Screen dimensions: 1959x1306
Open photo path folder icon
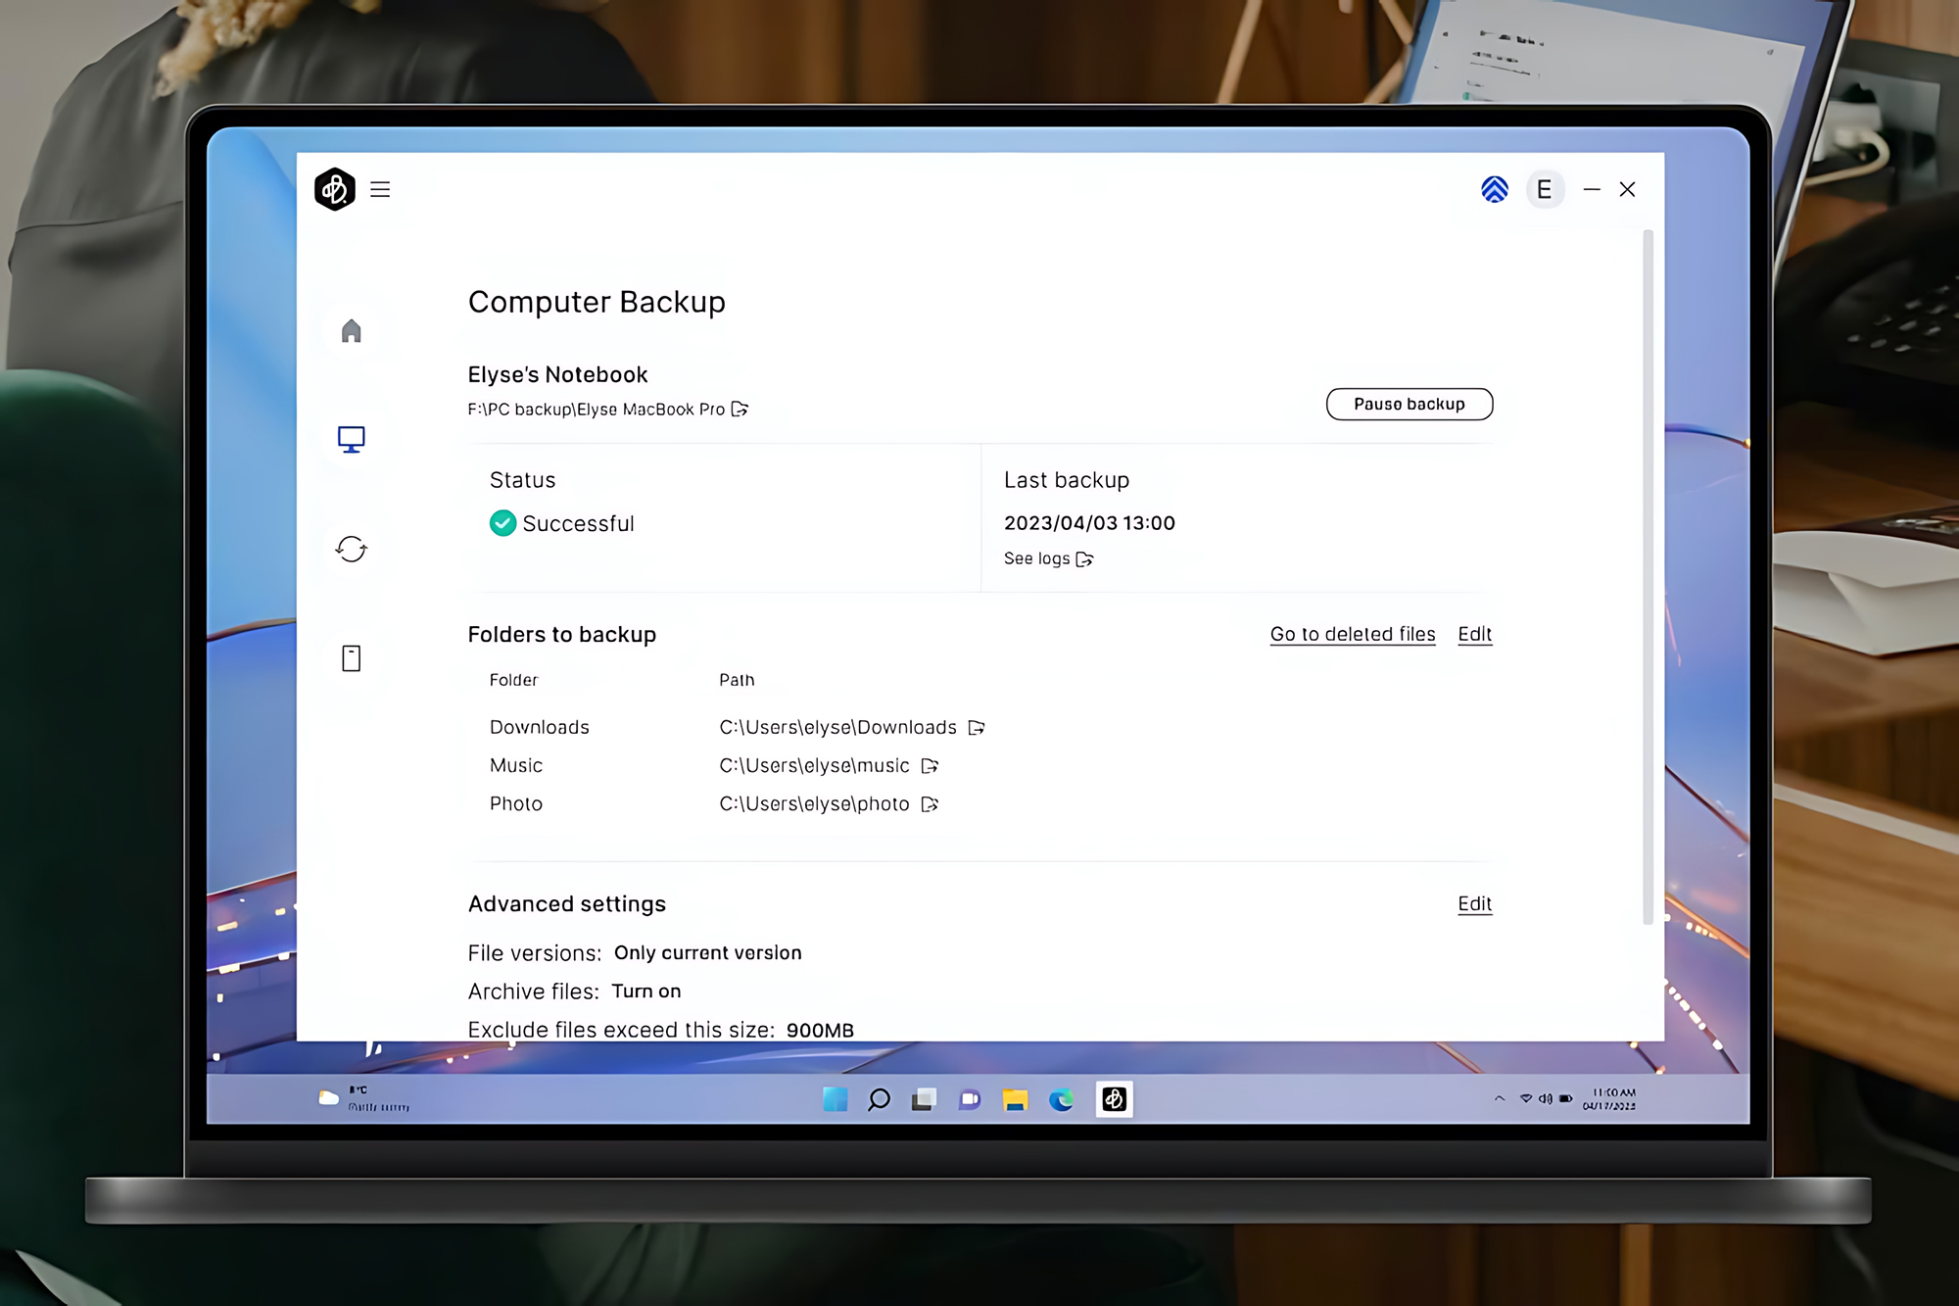930,804
